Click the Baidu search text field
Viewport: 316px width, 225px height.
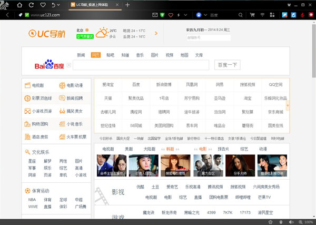coord(142,65)
